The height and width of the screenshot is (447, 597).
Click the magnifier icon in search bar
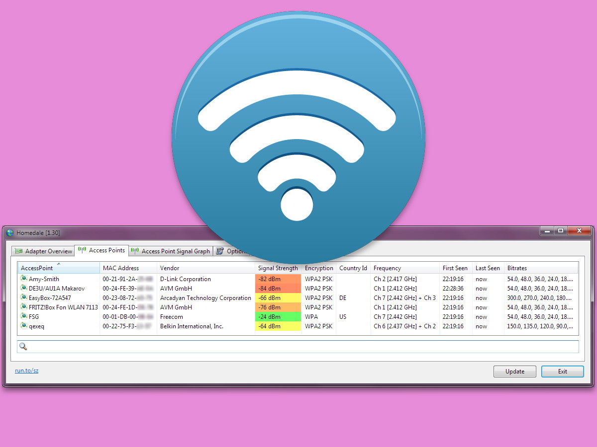(23, 347)
